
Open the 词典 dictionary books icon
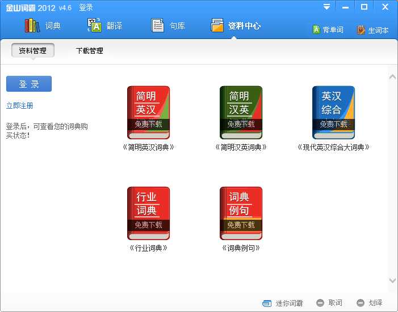coord(32,25)
